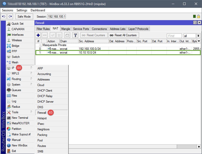Open the filter funnel icon
Screen dimensions: 202x154
tap(75, 35)
